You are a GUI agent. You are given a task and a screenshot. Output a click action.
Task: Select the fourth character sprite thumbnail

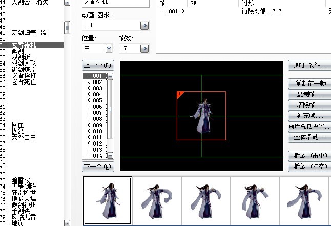pyautogui.click(x=255, y=201)
